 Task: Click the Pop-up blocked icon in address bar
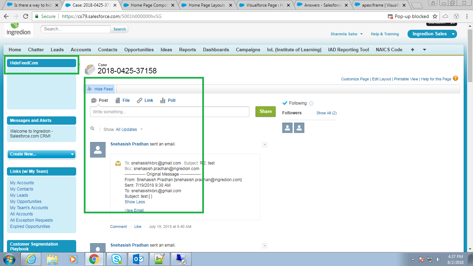click(x=391, y=16)
